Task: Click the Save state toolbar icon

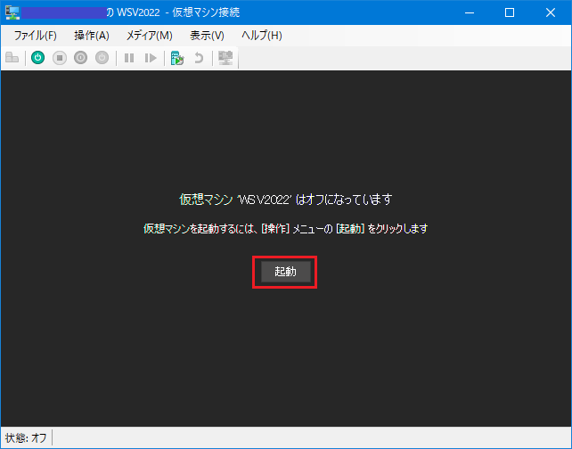Action: [x=102, y=58]
